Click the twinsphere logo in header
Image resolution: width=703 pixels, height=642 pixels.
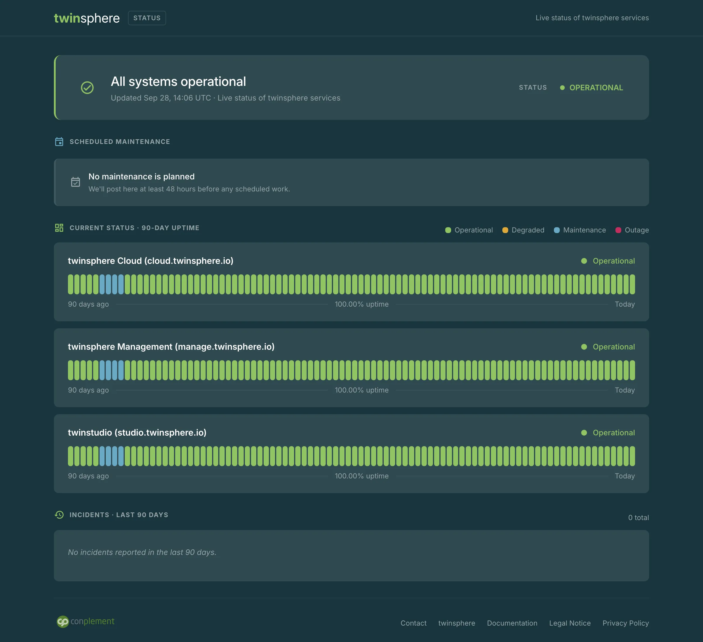point(86,18)
